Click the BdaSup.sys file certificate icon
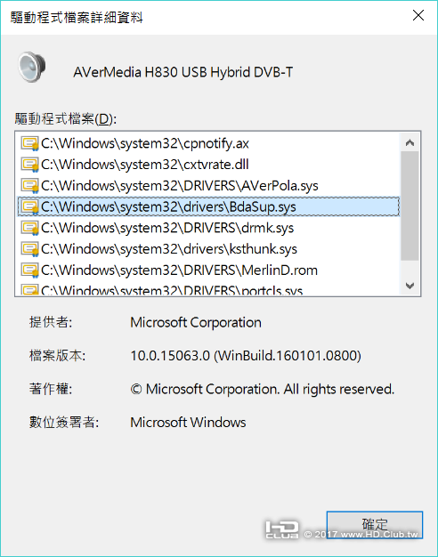Screen dimensions: 438x557 click(x=29, y=206)
